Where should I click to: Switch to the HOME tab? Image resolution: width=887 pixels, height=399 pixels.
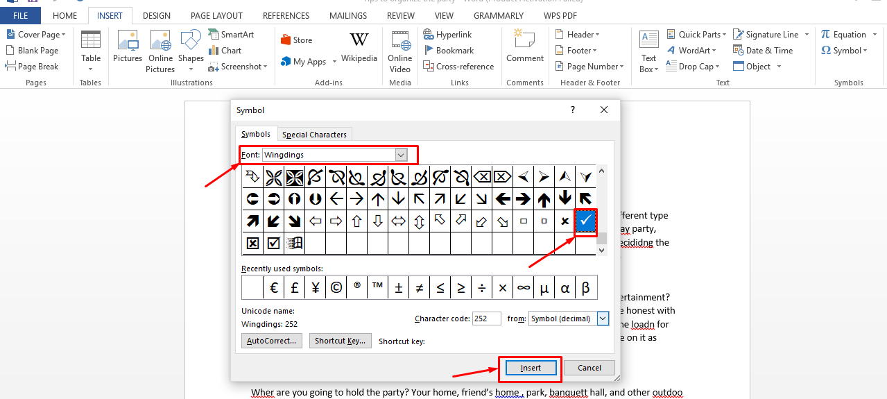coord(65,15)
